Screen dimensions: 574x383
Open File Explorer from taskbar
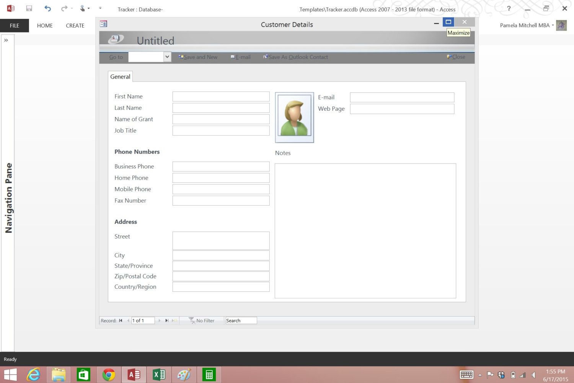coord(59,375)
